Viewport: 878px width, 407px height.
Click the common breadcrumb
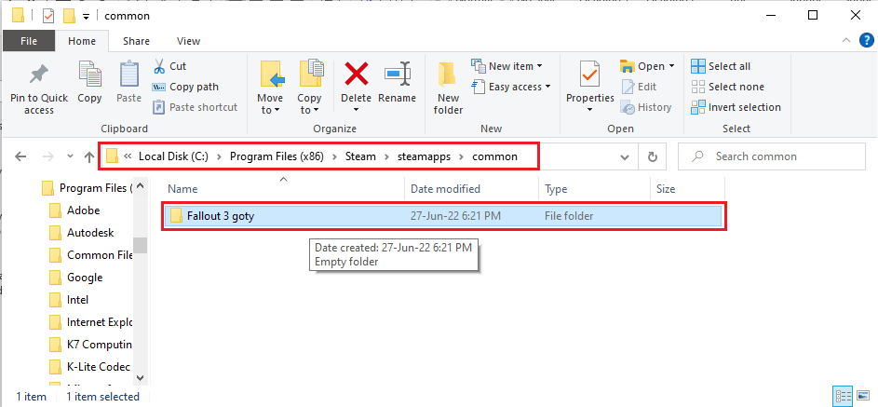(x=494, y=156)
